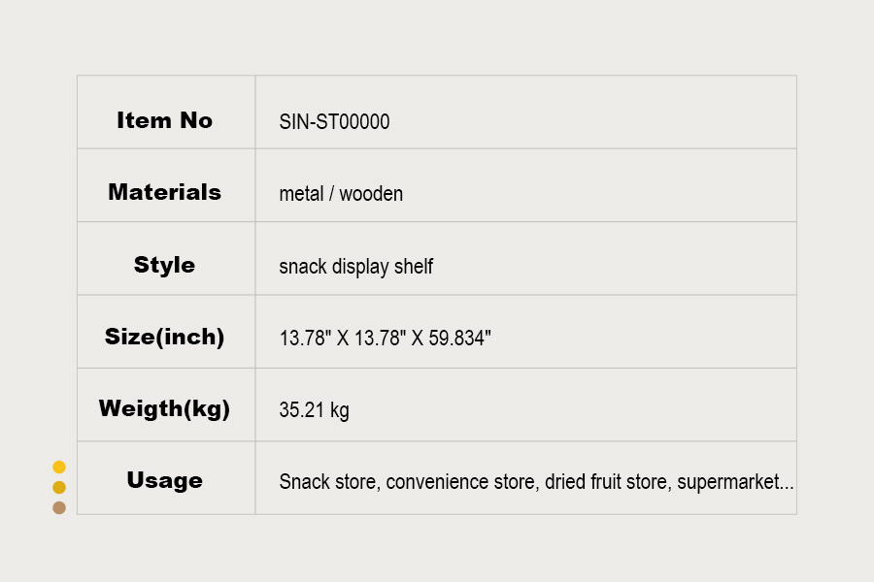Click "convenience store" in the Usage row
The image size is (874, 582).
tap(460, 482)
